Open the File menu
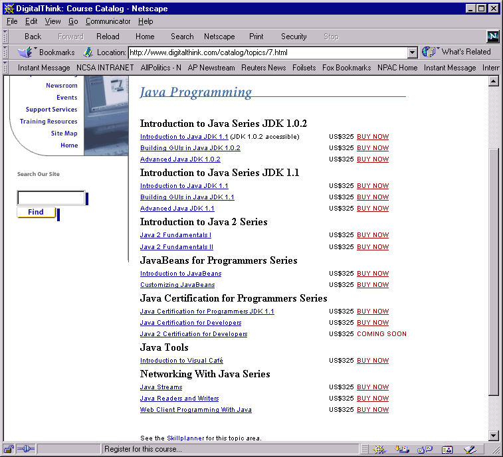 click(x=12, y=21)
